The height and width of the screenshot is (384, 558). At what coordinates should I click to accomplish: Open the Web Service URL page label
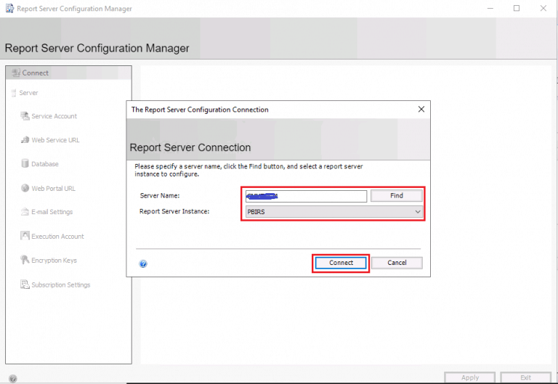(x=55, y=140)
